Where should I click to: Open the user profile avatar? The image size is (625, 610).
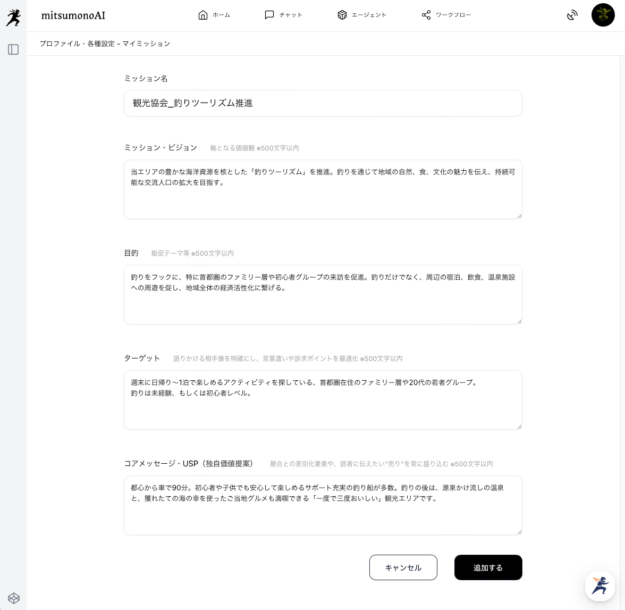pos(603,15)
